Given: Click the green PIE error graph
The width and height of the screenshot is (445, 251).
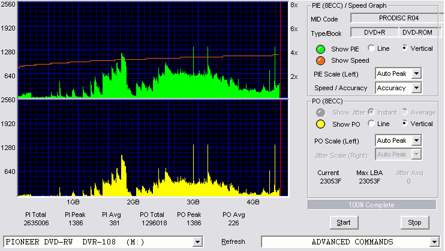Looking at the screenshot, I should click(153, 50).
